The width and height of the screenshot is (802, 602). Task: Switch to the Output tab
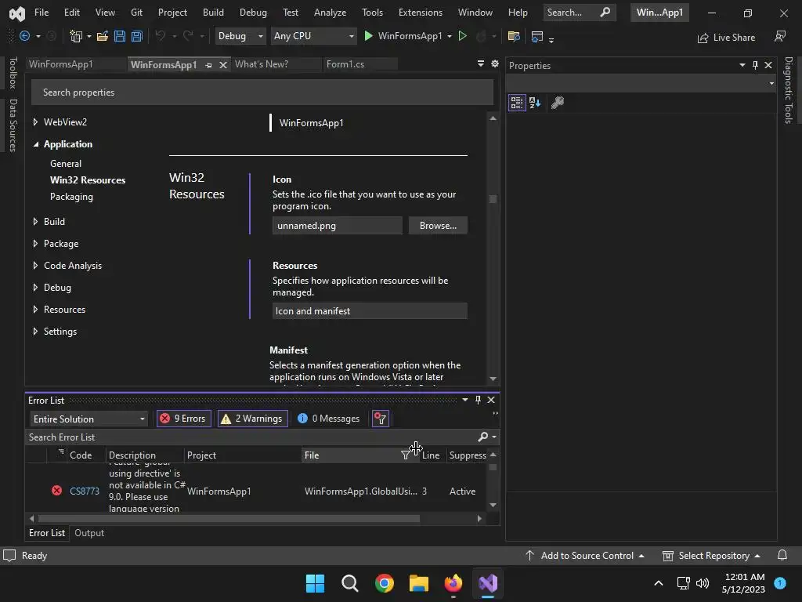click(89, 533)
